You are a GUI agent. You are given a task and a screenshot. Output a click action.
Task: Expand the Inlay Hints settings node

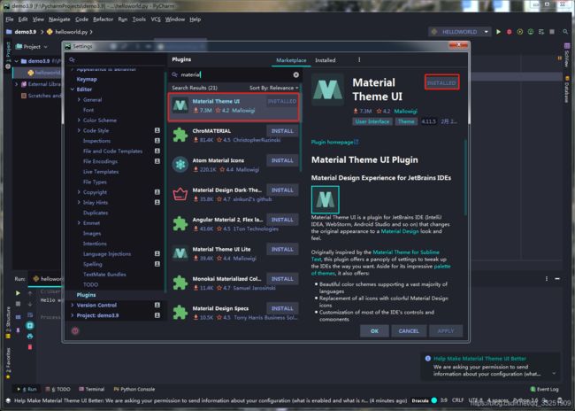[79, 202]
